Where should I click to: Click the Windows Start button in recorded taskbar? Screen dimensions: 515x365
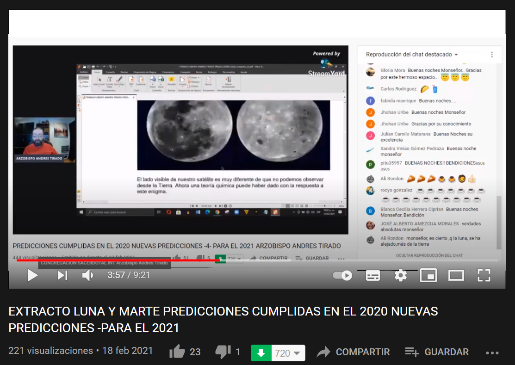point(81,212)
